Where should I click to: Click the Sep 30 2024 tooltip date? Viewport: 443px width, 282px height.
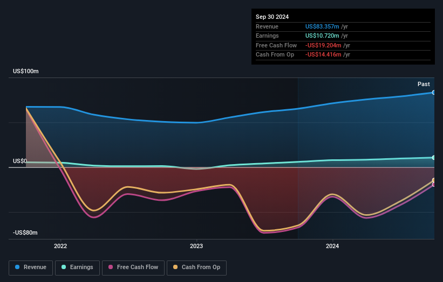pos(272,17)
